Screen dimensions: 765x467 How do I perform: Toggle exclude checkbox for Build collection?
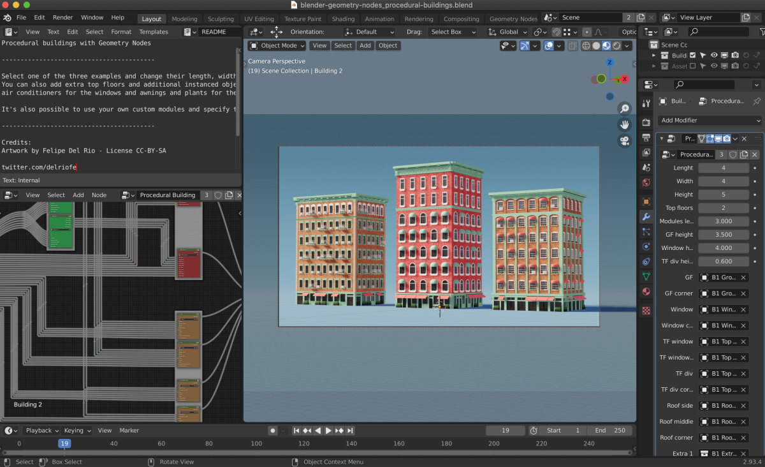pyautogui.click(x=693, y=56)
